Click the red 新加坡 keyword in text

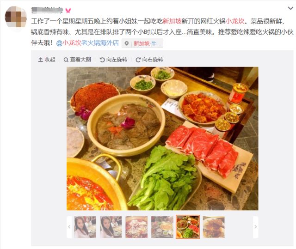[x=172, y=21]
